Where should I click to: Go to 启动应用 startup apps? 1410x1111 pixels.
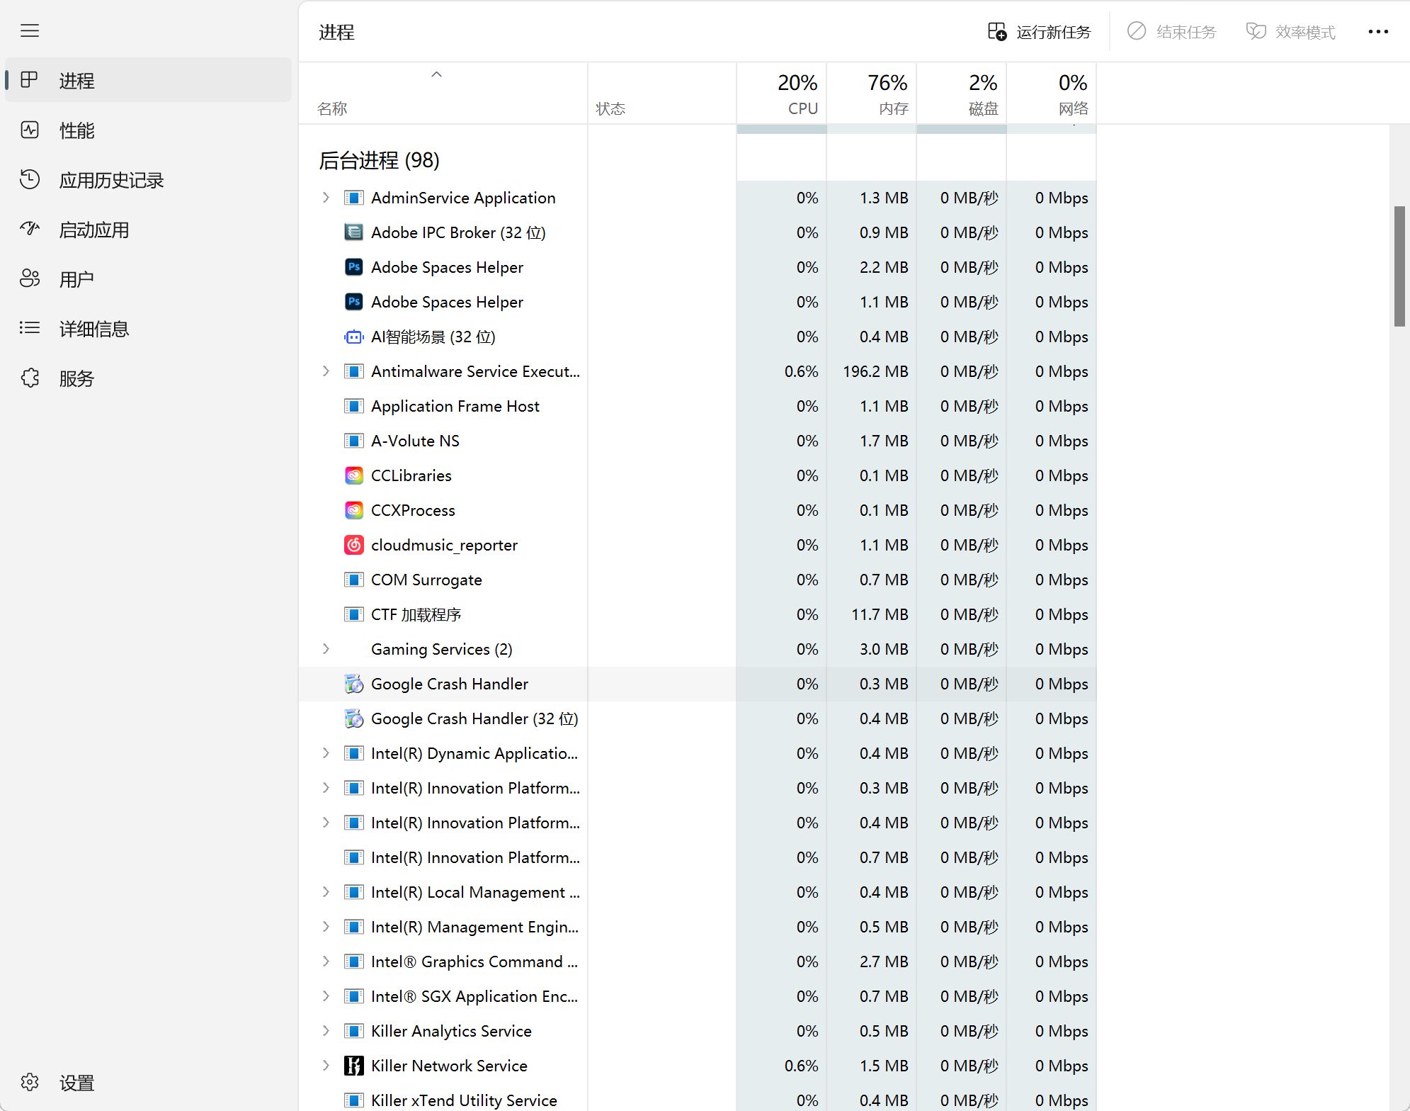pos(148,230)
